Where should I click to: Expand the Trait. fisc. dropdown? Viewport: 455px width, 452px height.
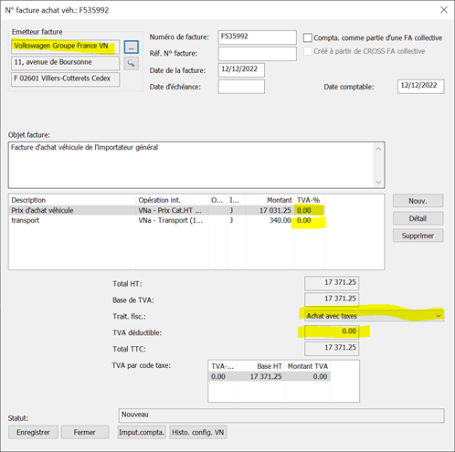click(438, 316)
